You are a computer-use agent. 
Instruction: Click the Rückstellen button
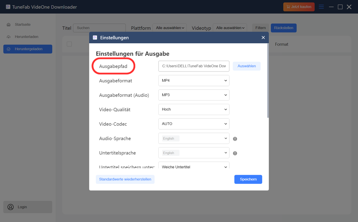pyautogui.click(x=284, y=28)
